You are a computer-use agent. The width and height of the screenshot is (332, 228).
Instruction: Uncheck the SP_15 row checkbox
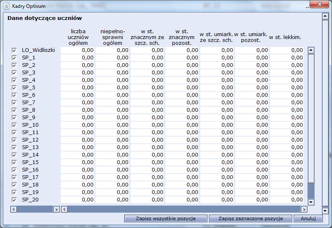click(14, 162)
